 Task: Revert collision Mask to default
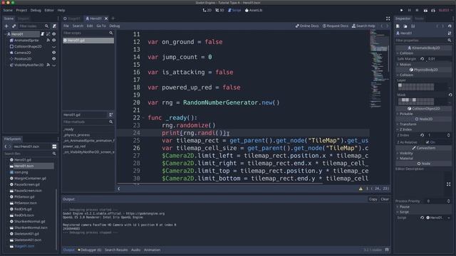(450, 95)
